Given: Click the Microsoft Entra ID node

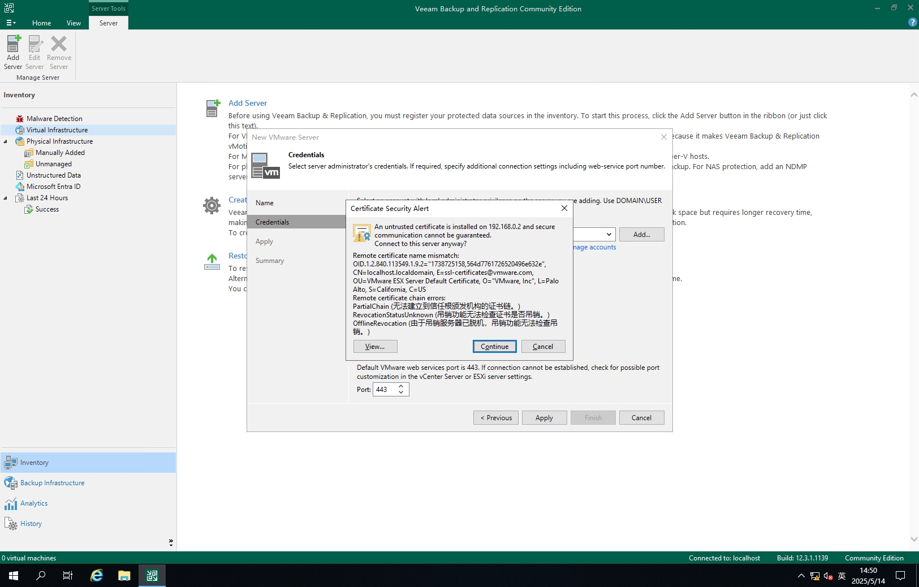Looking at the screenshot, I should coord(53,187).
